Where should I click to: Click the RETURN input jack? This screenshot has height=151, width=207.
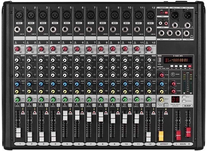(178, 33)
